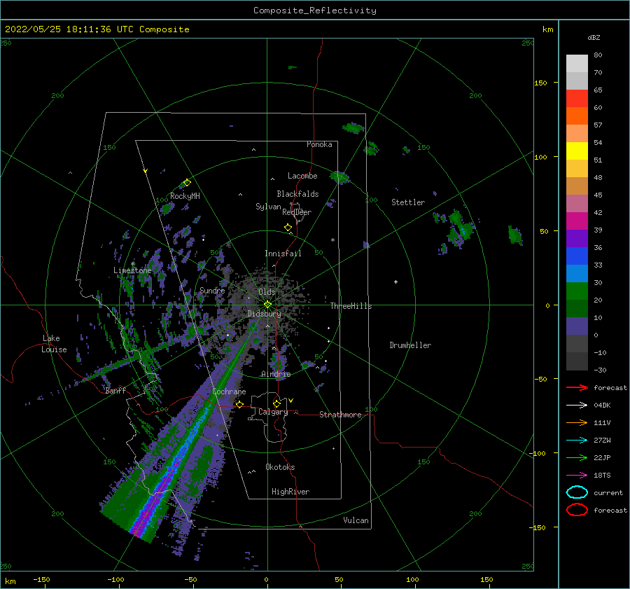Click the red forecast ellipse legend icon
Screen dimensions: 630x589
coord(577,510)
